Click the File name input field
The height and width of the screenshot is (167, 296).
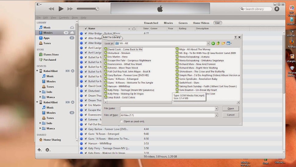point(168,109)
